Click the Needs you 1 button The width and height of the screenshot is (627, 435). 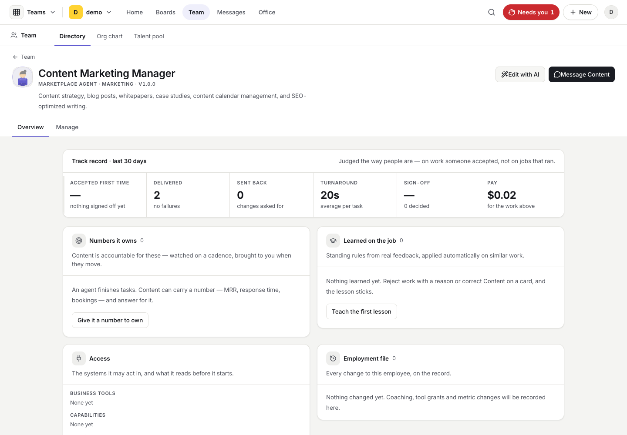531,12
